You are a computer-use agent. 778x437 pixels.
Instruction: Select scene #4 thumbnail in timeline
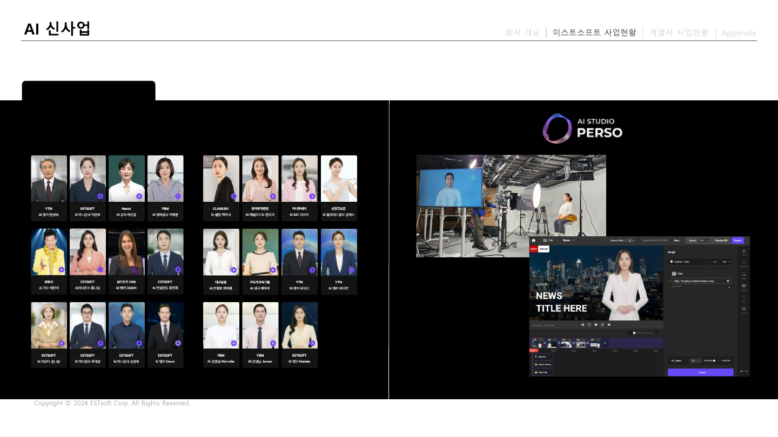pos(581,343)
